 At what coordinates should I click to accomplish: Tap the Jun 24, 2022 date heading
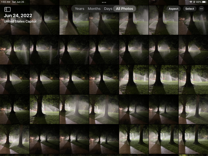18,16
